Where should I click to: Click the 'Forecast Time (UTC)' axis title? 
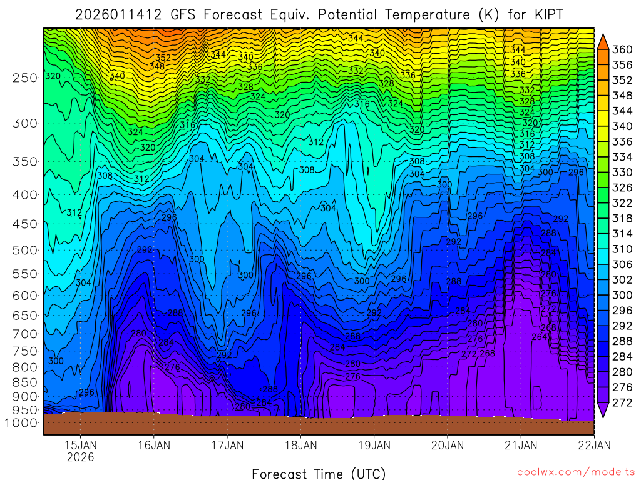point(319,474)
